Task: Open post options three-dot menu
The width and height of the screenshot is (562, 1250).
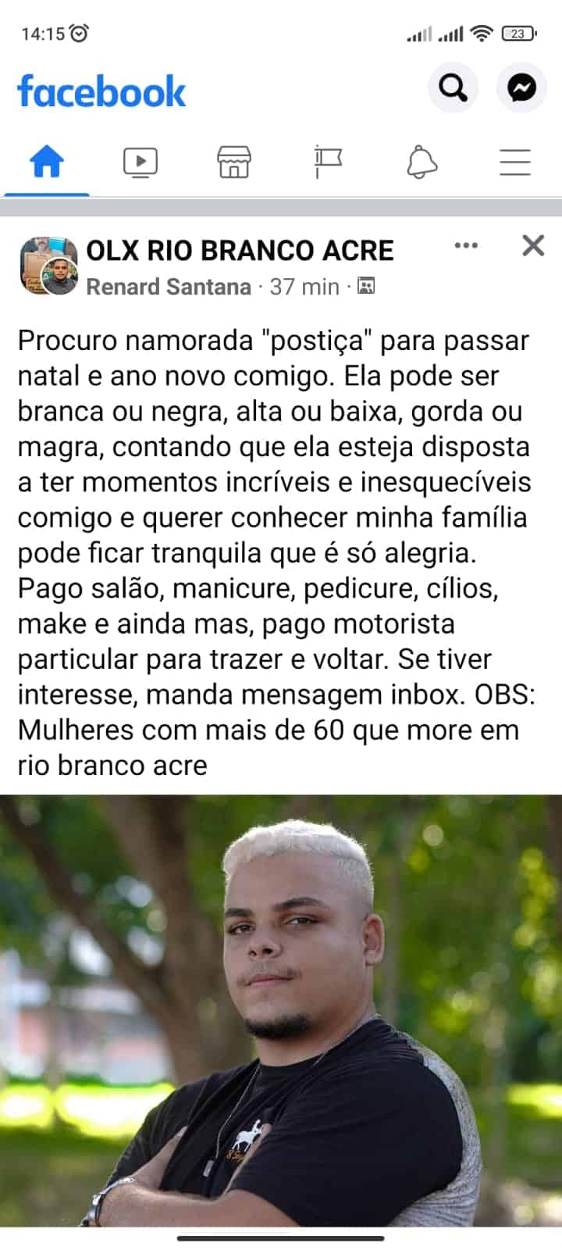Action: (466, 245)
